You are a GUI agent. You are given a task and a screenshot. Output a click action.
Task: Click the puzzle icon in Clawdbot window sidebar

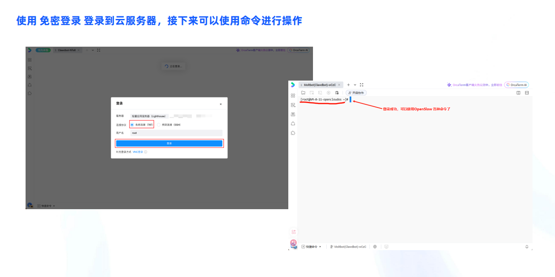coord(30,93)
